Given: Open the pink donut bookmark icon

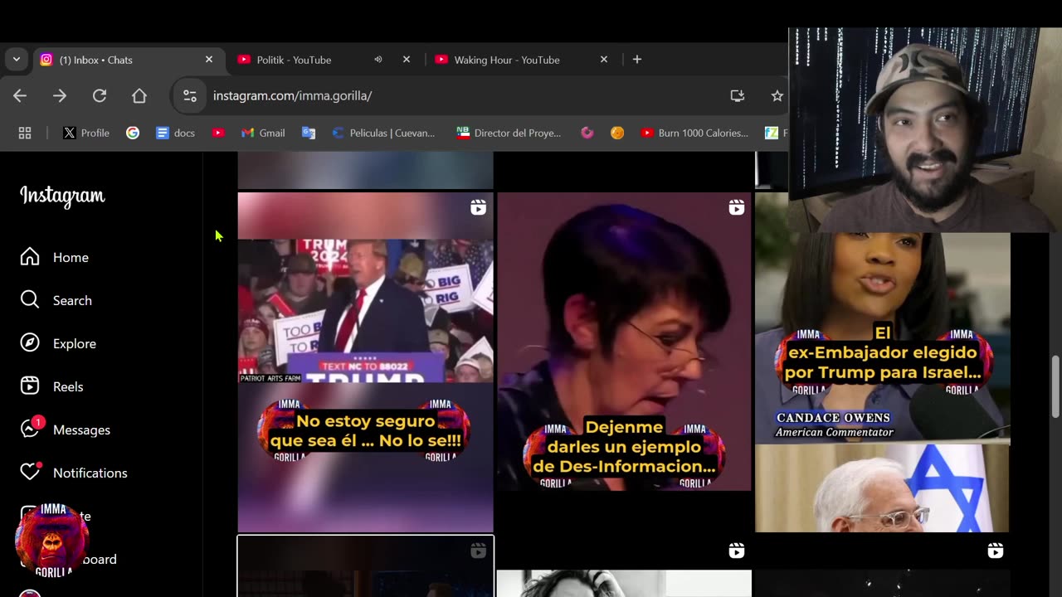Looking at the screenshot, I should pos(587,133).
